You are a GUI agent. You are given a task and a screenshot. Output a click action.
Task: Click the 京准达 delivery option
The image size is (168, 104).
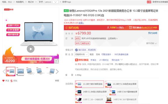coord(93,60)
